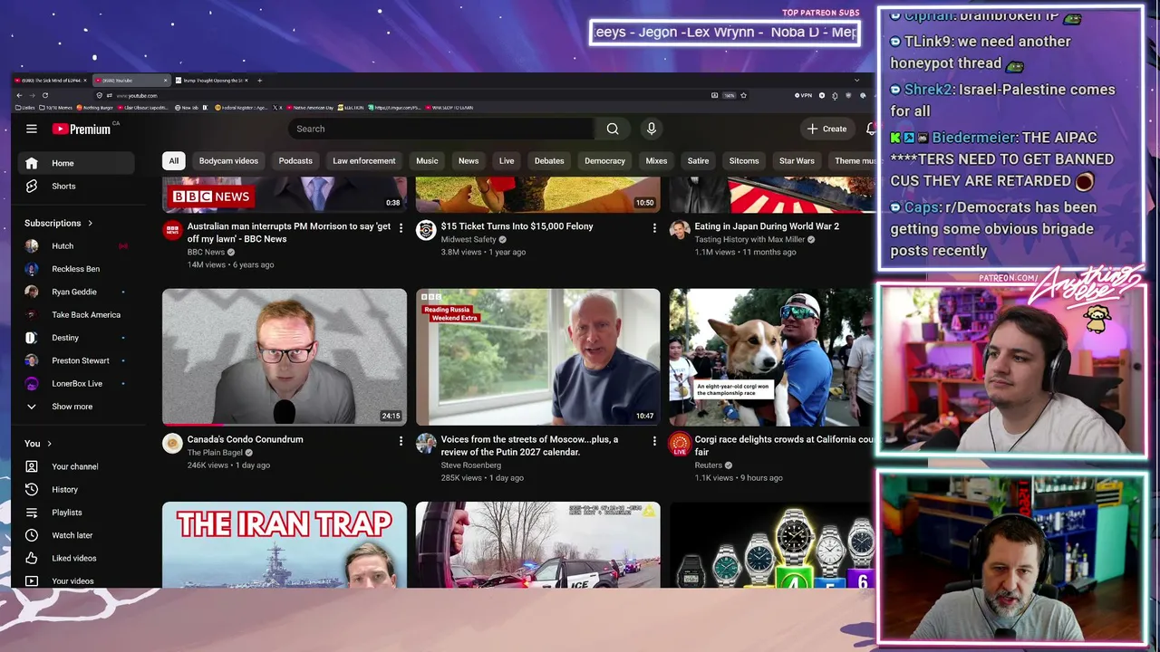
Task: Open more options for $15 Ticket video
Action: tap(654, 228)
